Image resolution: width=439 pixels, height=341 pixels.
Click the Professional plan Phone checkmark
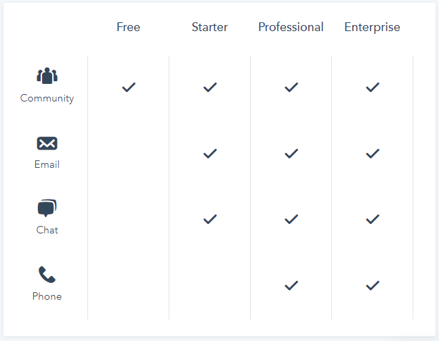(x=291, y=286)
